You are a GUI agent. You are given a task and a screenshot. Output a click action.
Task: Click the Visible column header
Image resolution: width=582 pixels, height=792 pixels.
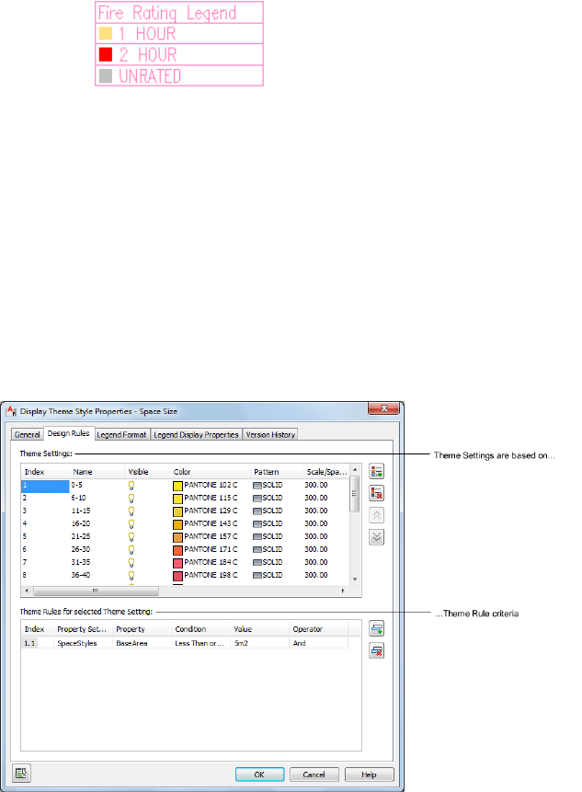[147, 472]
